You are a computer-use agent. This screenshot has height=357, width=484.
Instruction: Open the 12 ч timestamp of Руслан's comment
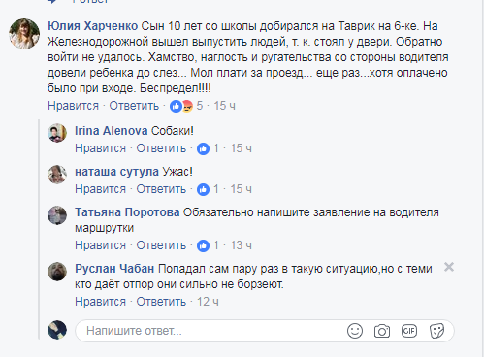[x=208, y=302]
